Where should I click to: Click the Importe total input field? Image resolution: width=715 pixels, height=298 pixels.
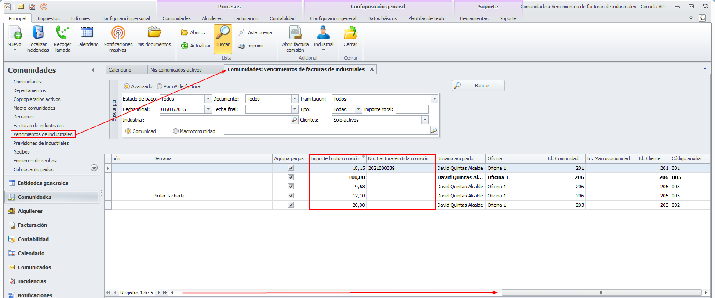[x=412, y=109]
